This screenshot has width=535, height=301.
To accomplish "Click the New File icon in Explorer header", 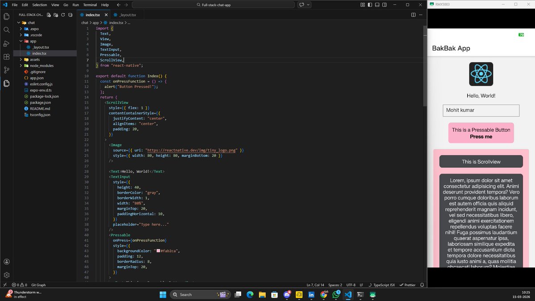I will 49,15.
